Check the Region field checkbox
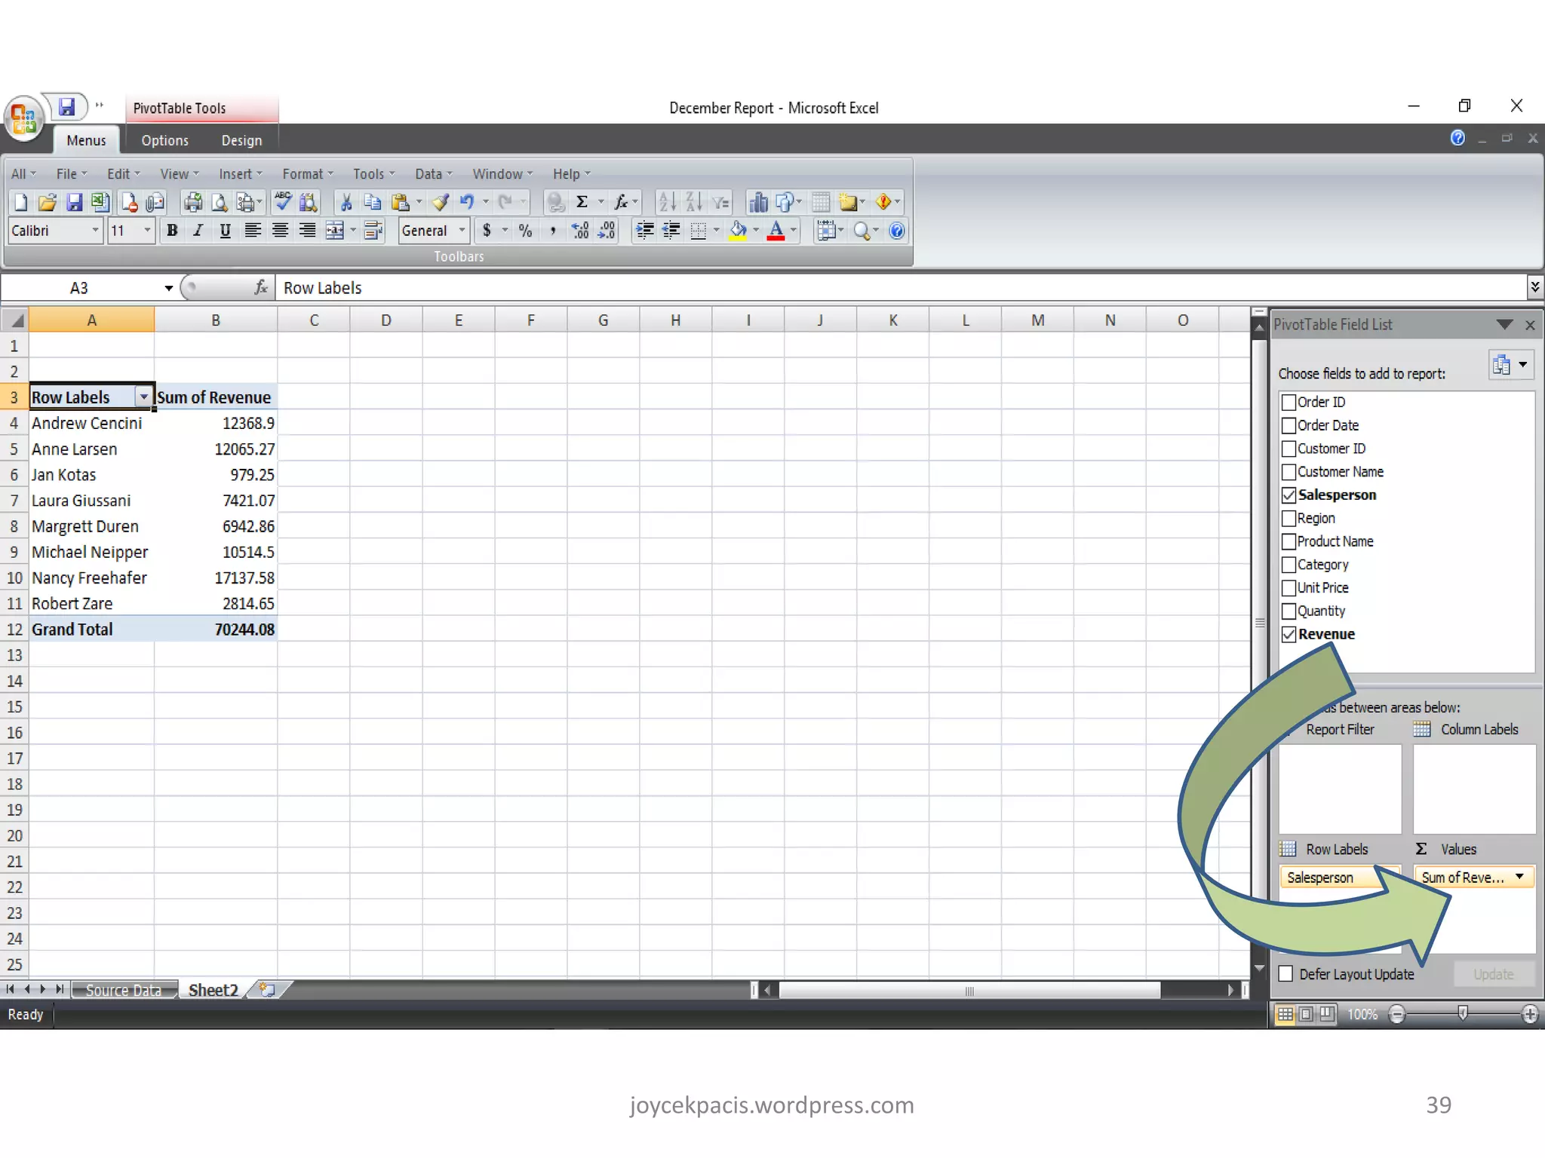Viewport: 1545px width, 1158px height. click(x=1289, y=519)
